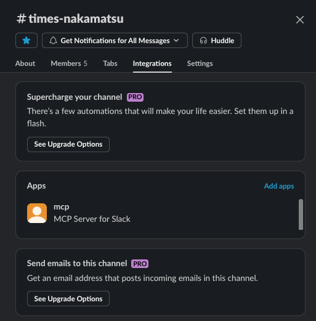Close the channel details dialog
This screenshot has height=321, width=316.
pyautogui.click(x=300, y=20)
